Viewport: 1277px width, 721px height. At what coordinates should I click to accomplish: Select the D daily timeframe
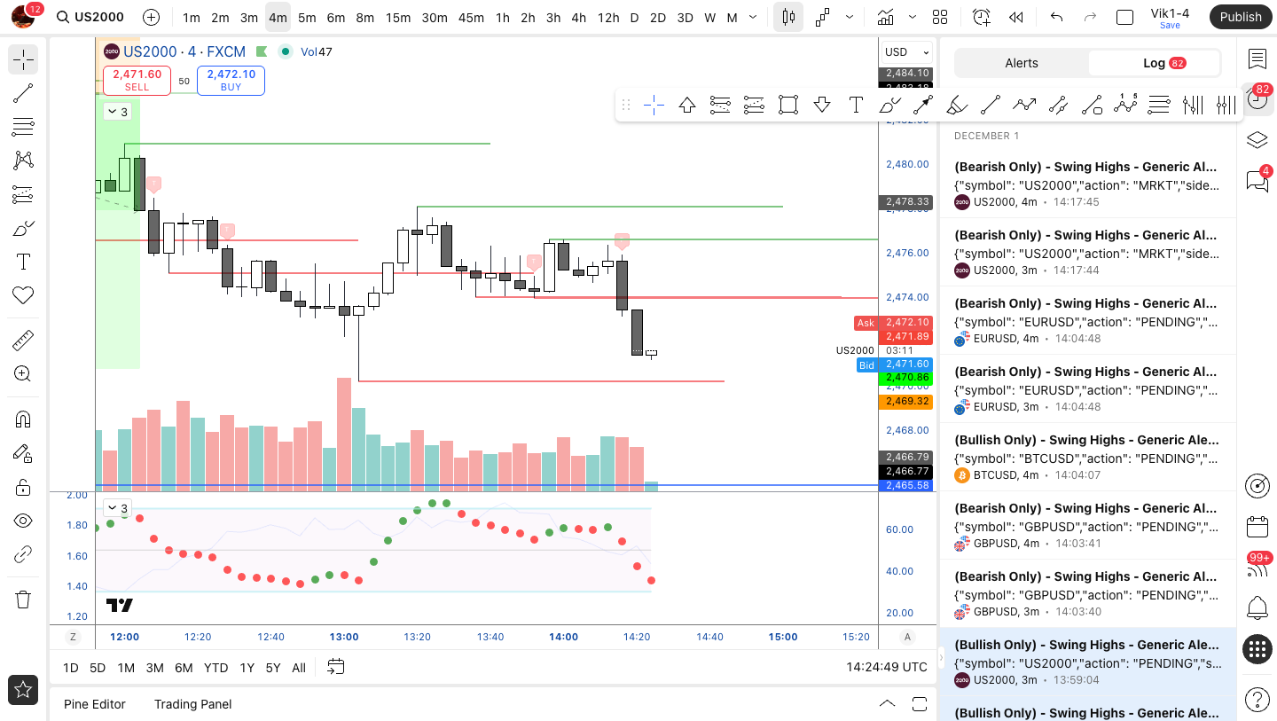(x=634, y=17)
